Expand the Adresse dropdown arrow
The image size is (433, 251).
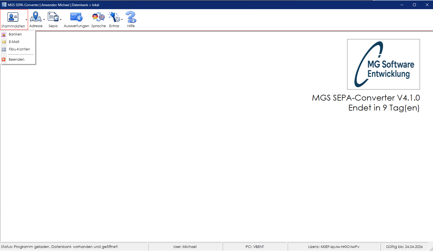coord(44,20)
